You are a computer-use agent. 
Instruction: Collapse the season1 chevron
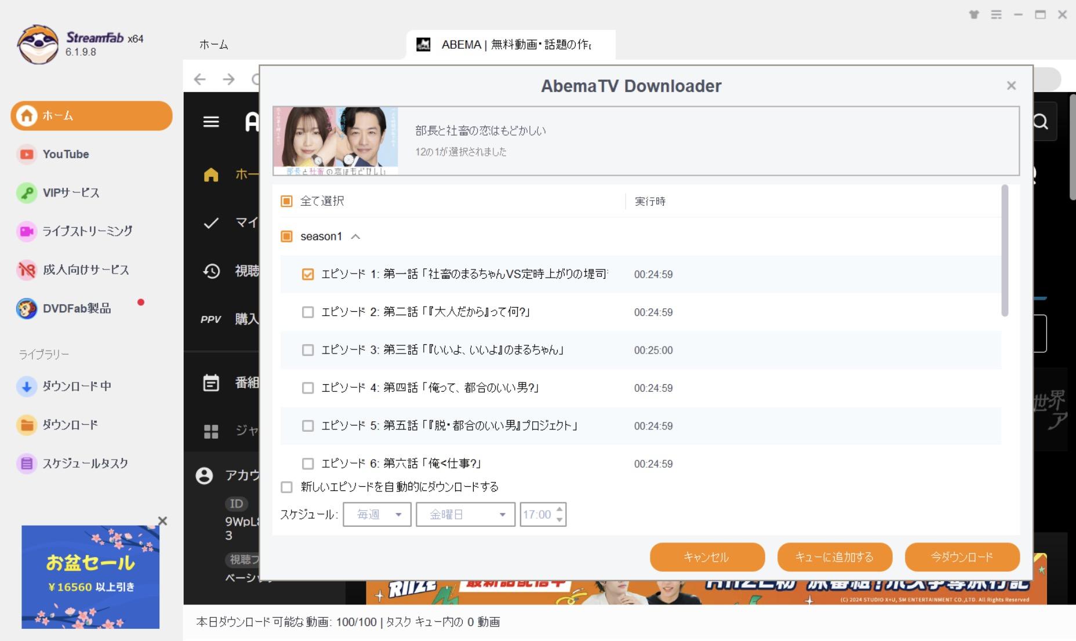click(355, 236)
